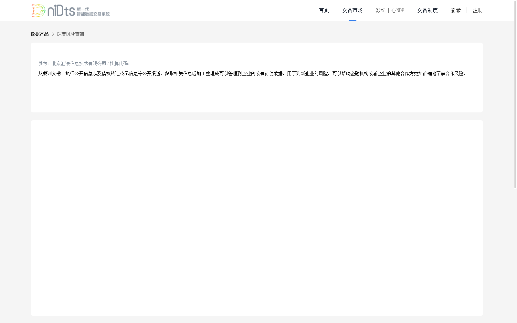Click the 挂牌代码 label
The width and height of the screenshot is (517, 323).
(x=120, y=64)
